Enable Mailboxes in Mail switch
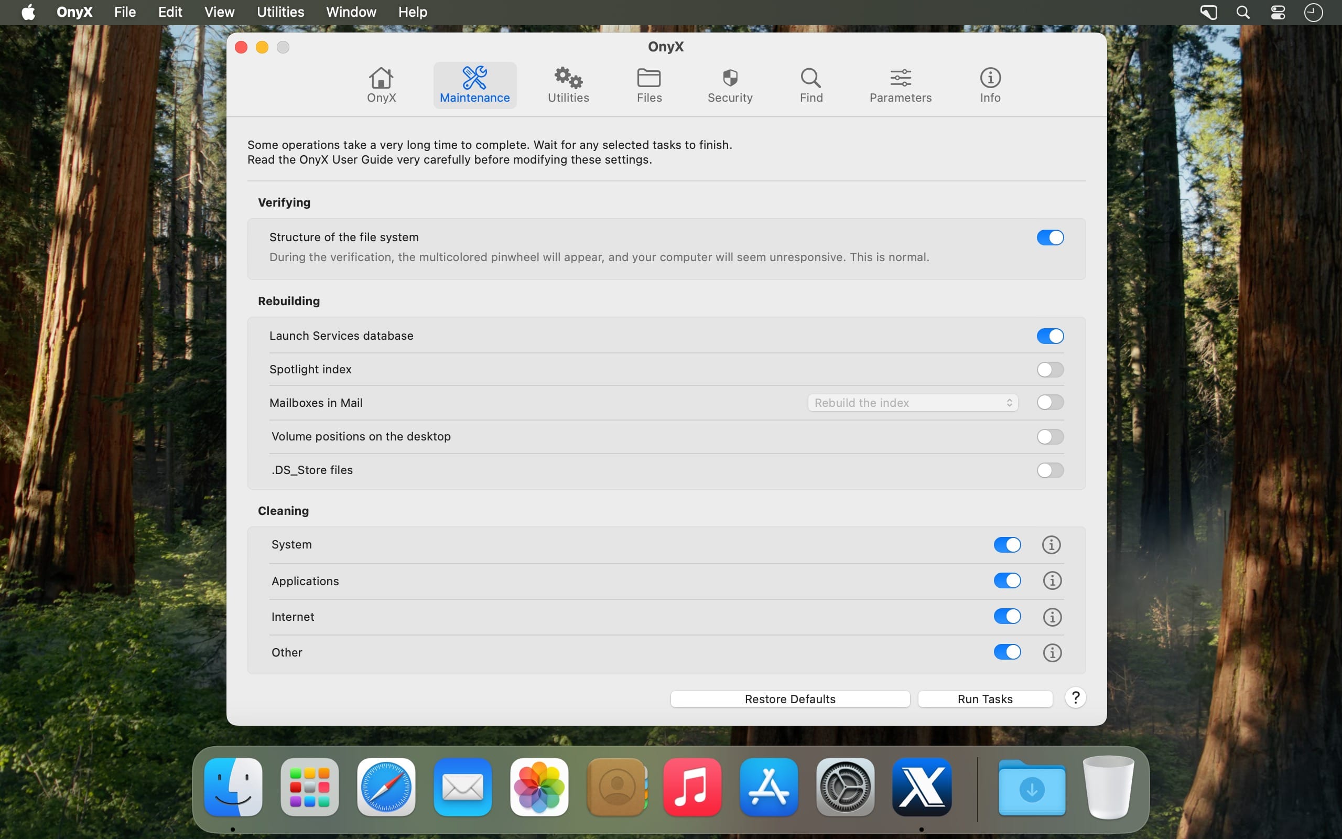Image resolution: width=1342 pixels, height=839 pixels. pos(1050,402)
